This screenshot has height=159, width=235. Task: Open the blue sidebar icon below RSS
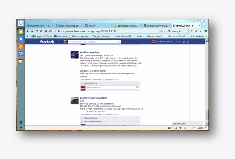pos(21,54)
